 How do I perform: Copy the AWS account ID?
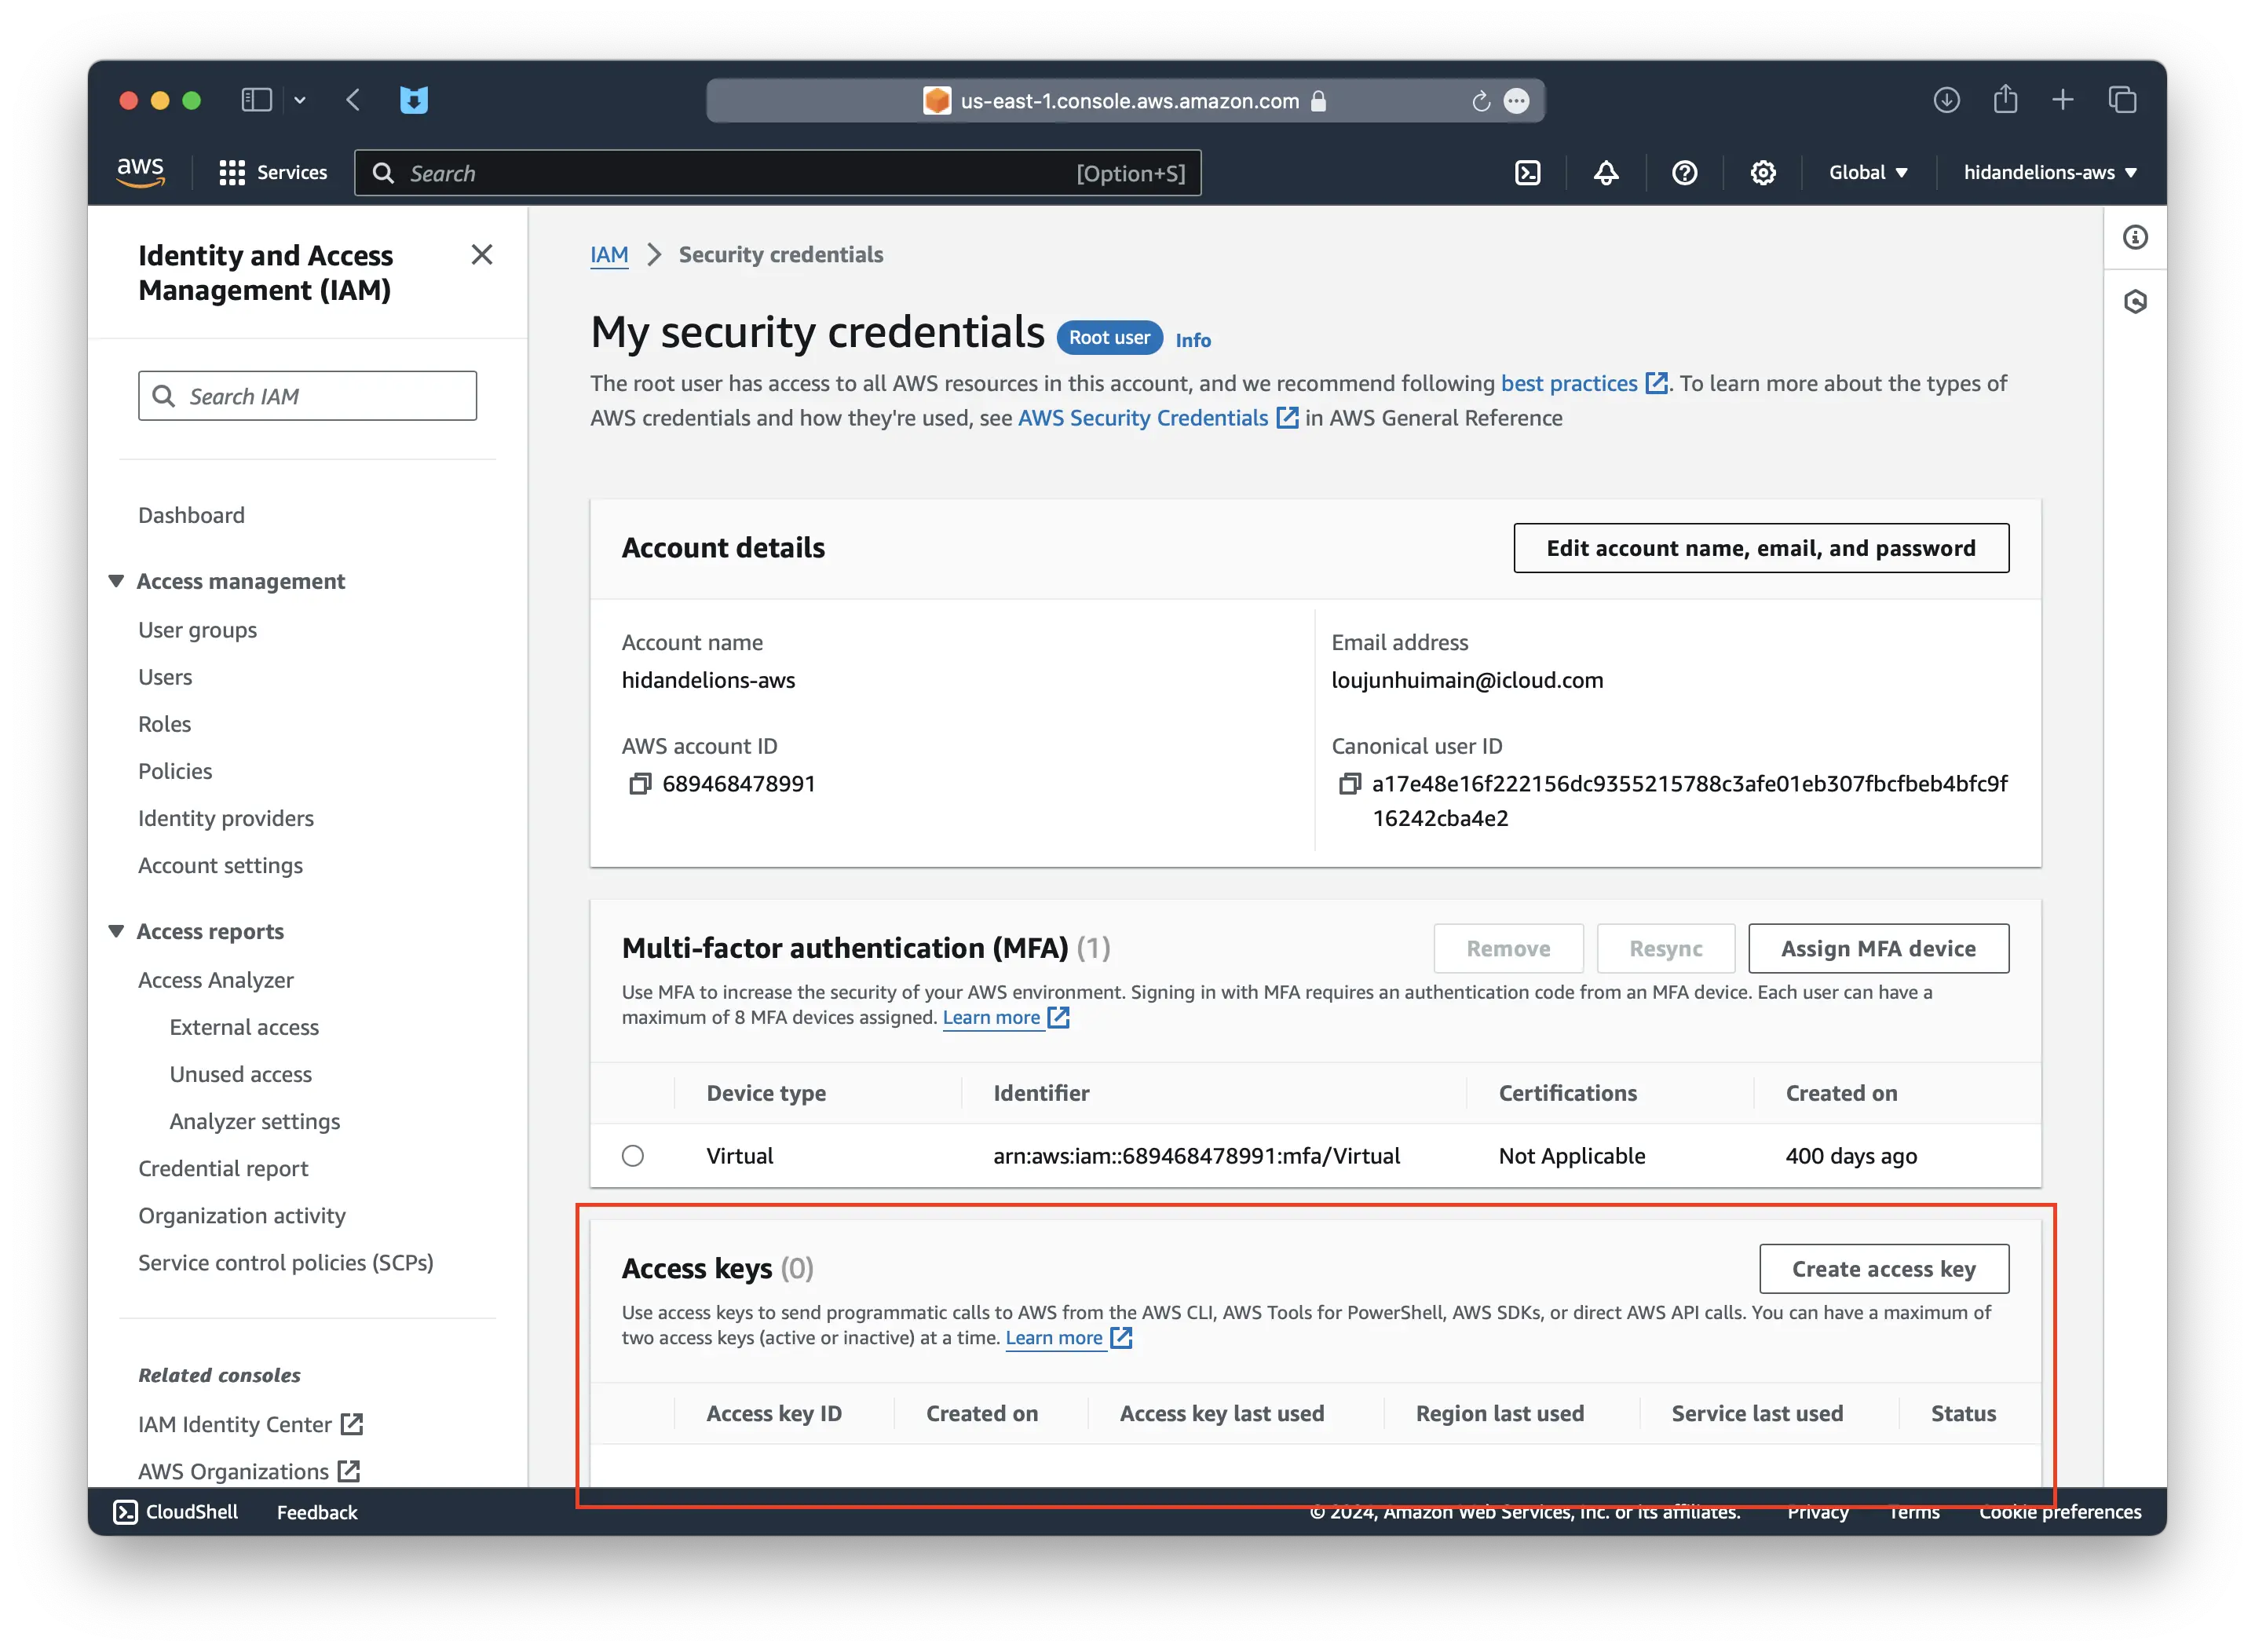(639, 784)
